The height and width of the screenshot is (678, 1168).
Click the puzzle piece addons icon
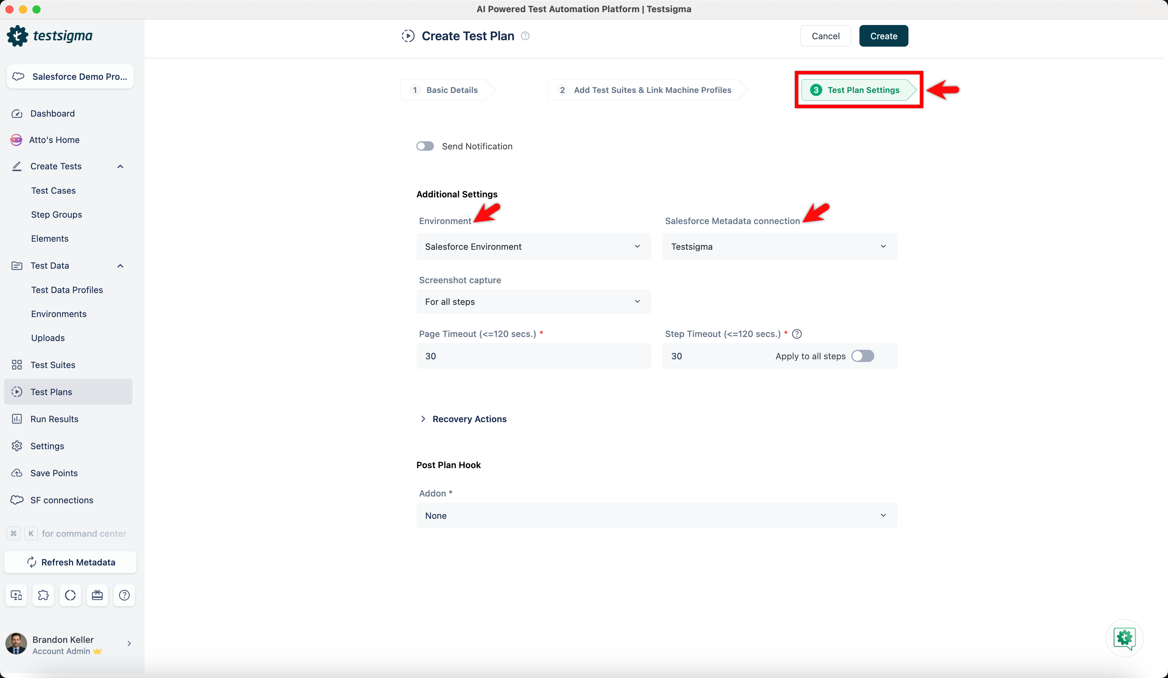43,595
